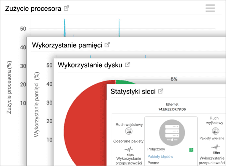Click the Pakiety wysłane pulse icon
Screen dimensions: 226x166
coord(216,147)
